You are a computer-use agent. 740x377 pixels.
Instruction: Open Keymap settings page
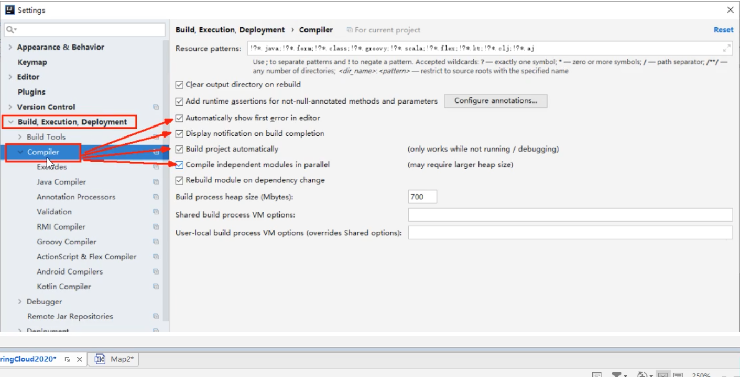(x=32, y=62)
